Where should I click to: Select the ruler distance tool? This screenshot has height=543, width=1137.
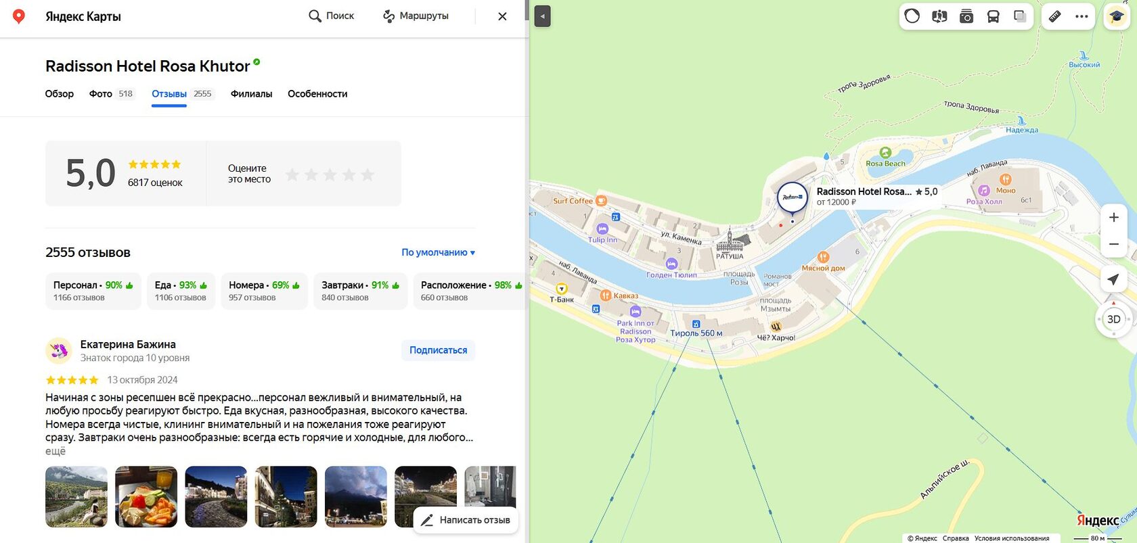(1054, 16)
